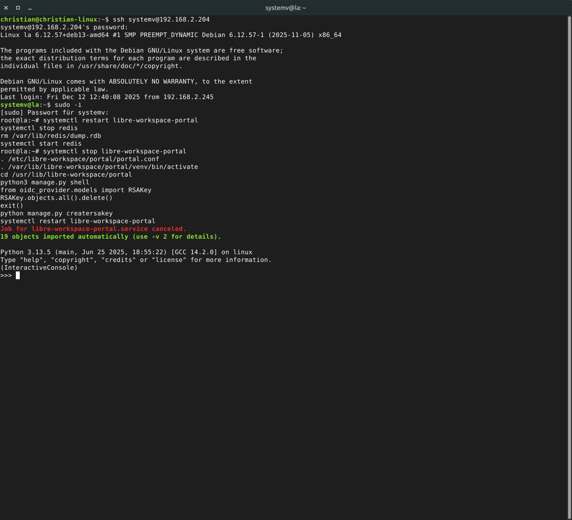572x520 pixels.
Task: Click the ssh systemv@192.168.2.204 command
Action: [x=161, y=19]
